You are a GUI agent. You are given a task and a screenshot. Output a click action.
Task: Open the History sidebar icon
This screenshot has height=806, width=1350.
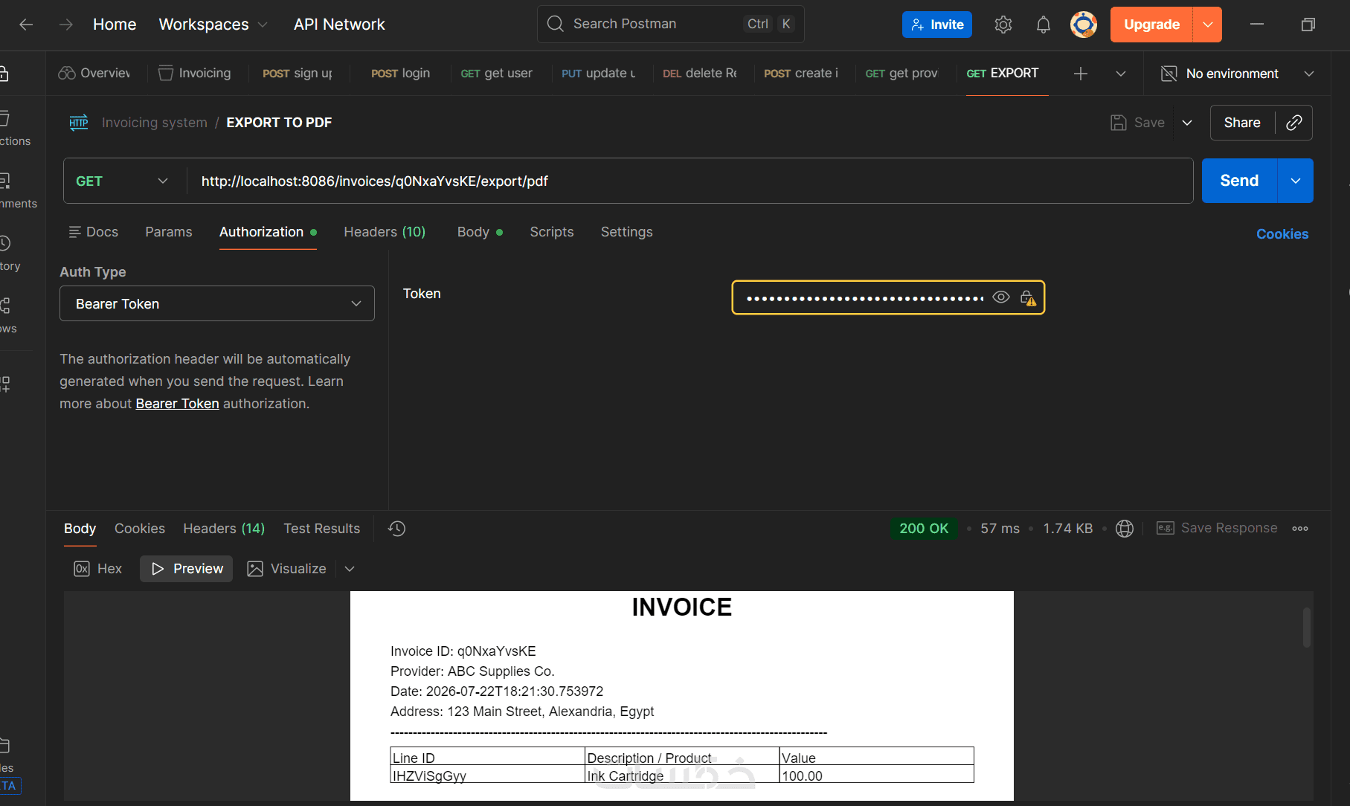(5, 243)
